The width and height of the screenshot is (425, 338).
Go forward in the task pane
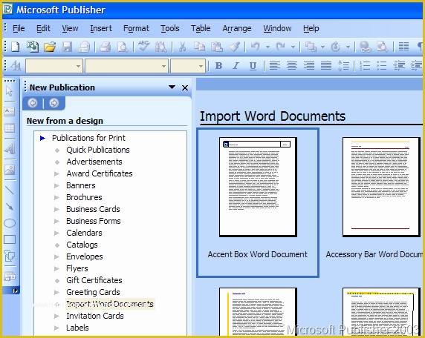click(x=54, y=103)
